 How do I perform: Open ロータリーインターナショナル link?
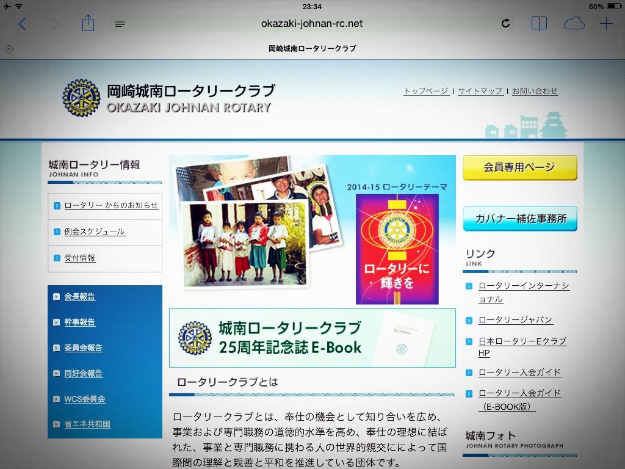(x=524, y=293)
